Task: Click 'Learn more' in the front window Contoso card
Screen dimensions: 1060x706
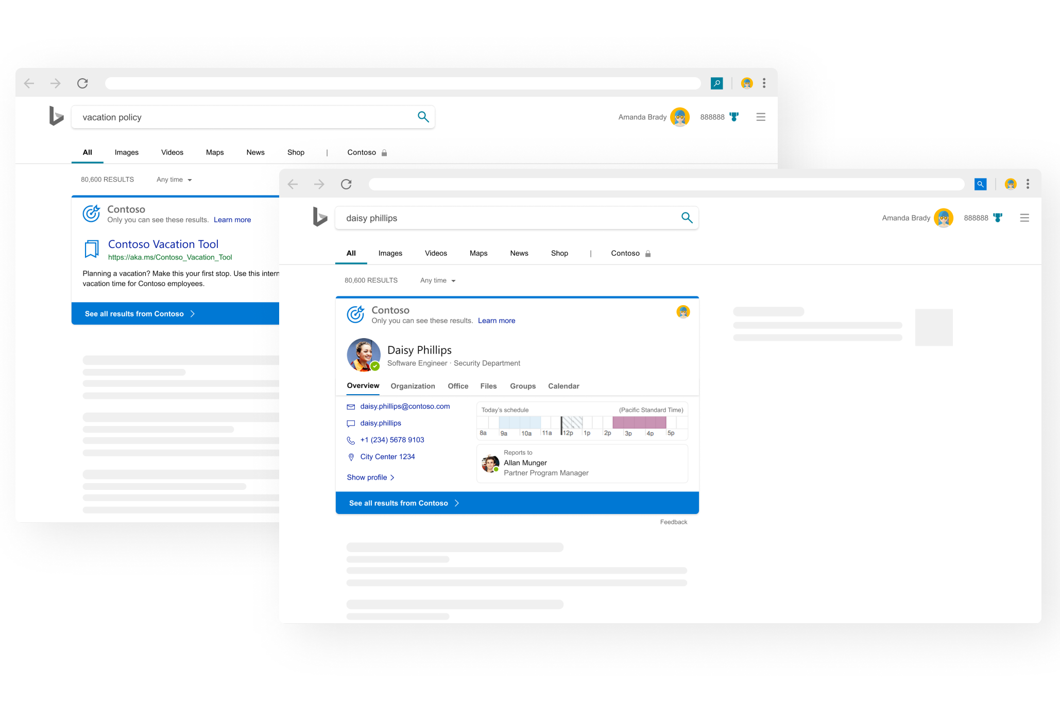Action: point(497,321)
